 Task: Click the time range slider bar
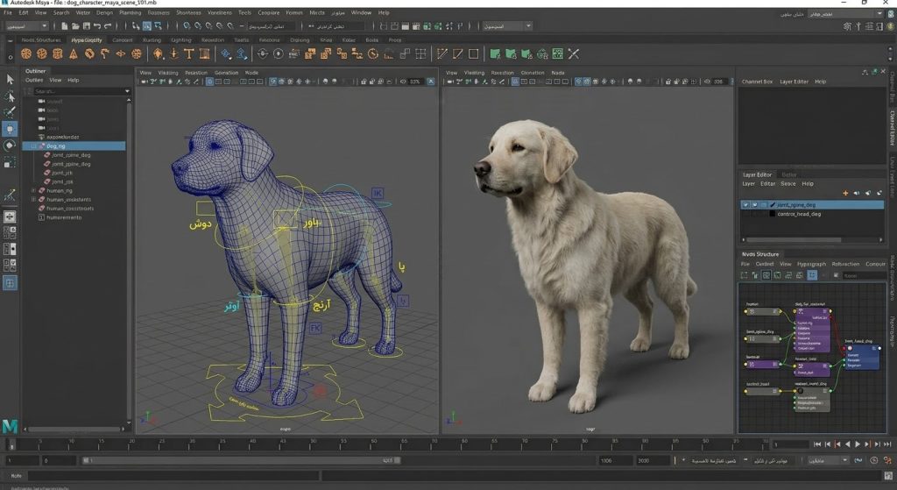(x=242, y=460)
